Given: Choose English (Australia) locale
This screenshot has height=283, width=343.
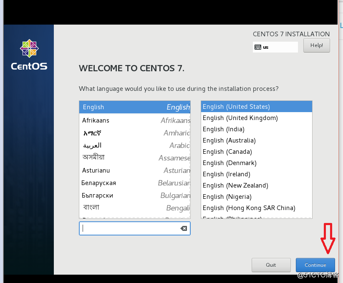Looking at the screenshot, I should [256, 140].
